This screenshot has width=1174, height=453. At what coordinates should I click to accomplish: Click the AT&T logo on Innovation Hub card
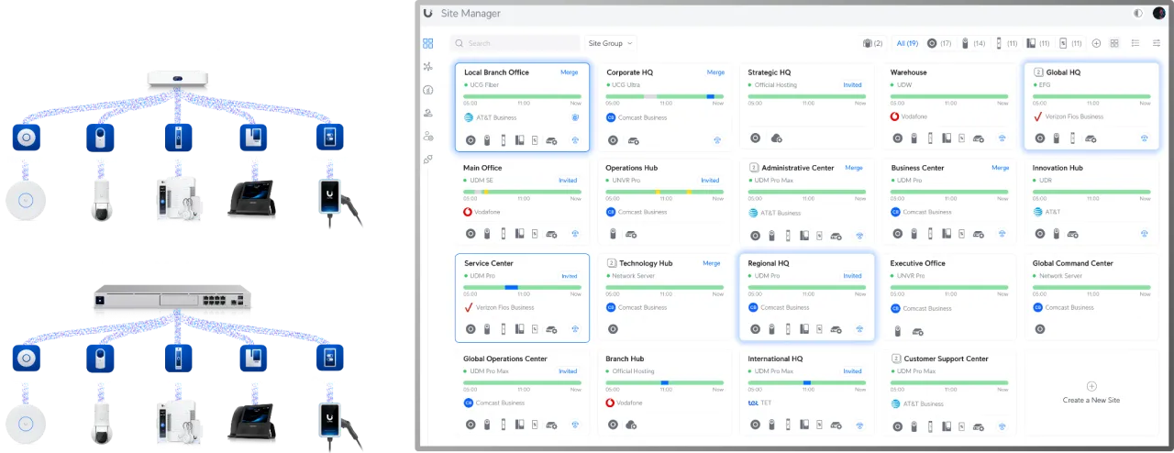coord(1037,212)
